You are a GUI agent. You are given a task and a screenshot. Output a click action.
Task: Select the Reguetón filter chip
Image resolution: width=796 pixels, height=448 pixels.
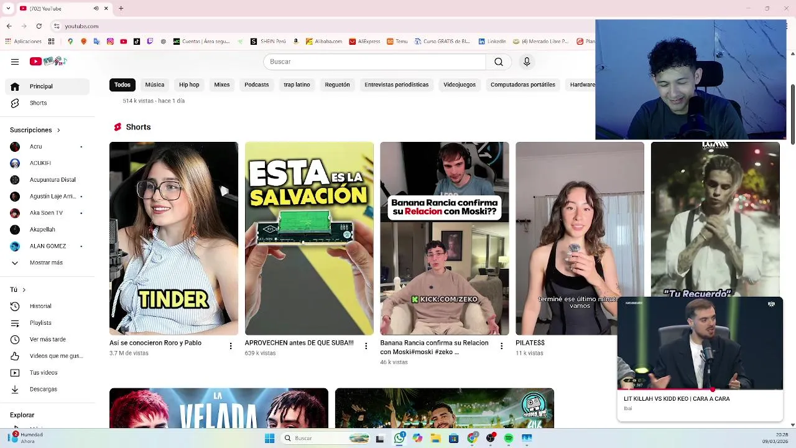(x=337, y=85)
